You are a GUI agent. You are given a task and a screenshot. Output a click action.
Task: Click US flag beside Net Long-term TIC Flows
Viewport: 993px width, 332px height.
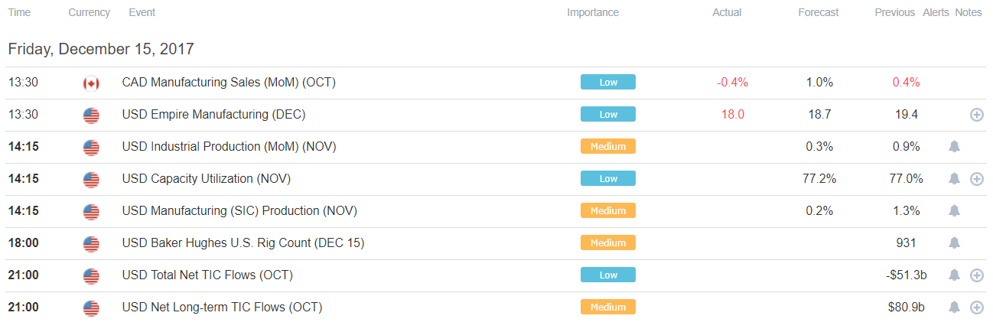pos(91,308)
